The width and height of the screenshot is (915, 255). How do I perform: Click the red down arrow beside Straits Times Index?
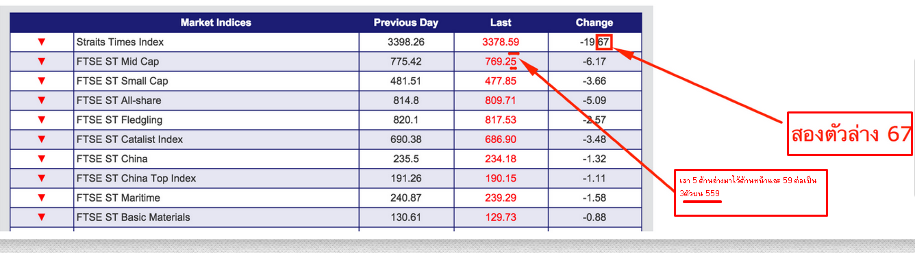point(42,42)
